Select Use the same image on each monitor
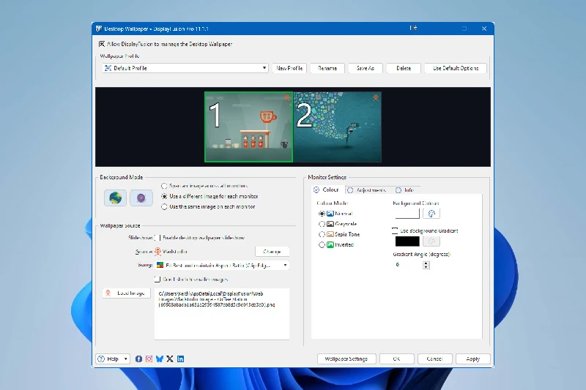This screenshot has width=586, height=390. coord(164,206)
